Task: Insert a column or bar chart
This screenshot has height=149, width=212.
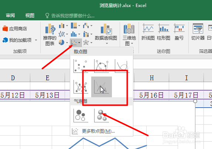Action: pyautogui.click(x=62, y=26)
